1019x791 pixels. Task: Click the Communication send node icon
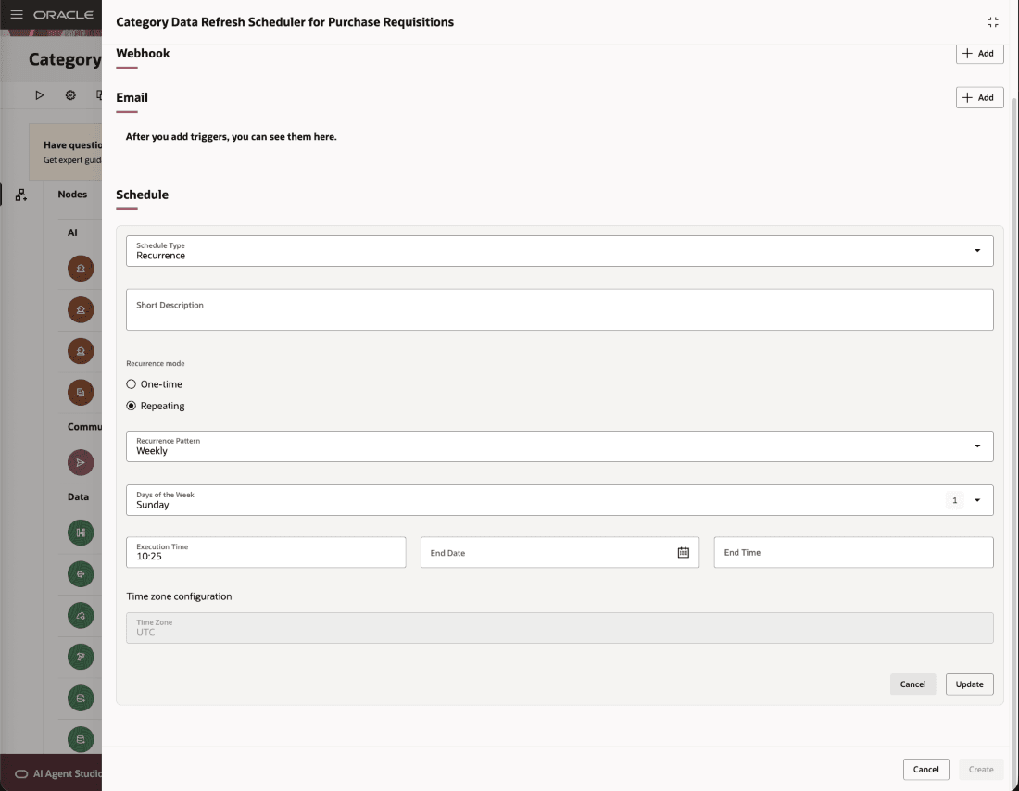[80, 461]
